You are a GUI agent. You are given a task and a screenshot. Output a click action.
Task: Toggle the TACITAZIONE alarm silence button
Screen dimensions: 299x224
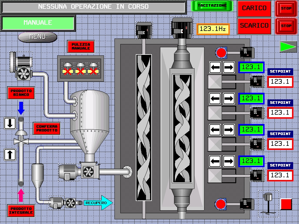click(212, 6)
